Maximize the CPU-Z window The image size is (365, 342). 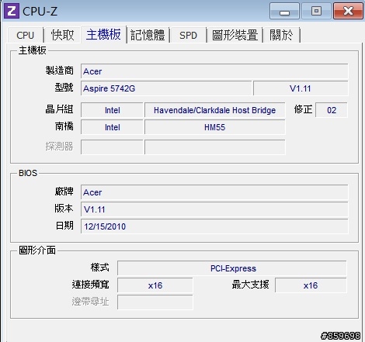point(316,11)
